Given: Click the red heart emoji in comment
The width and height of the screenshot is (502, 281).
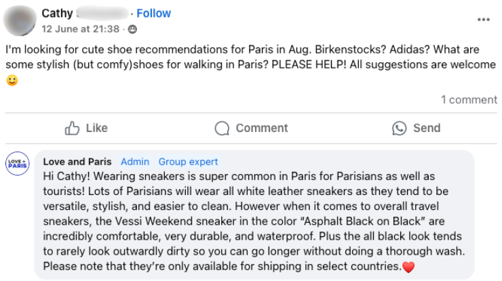Looking at the screenshot, I should 408,267.
